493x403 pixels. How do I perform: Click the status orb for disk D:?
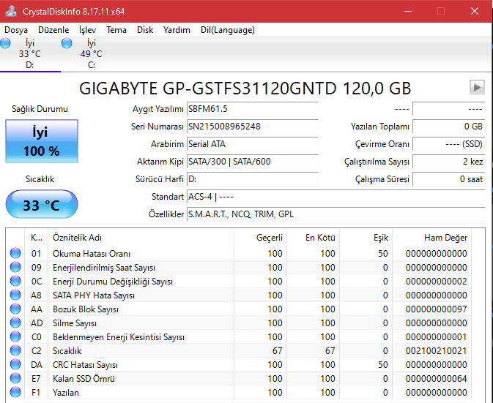(5, 43)
